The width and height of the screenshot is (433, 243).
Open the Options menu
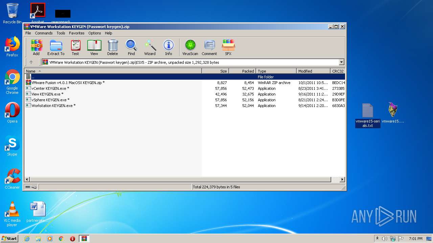click(95, 33)
